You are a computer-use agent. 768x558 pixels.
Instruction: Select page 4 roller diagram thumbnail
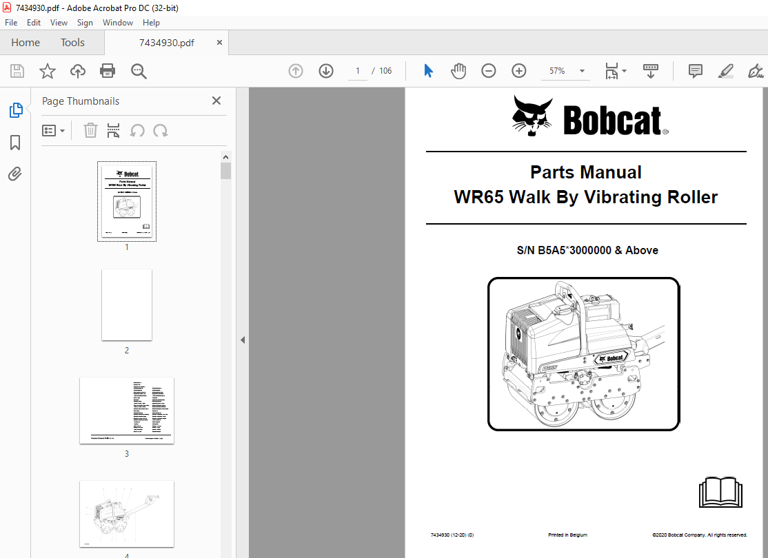tap(127, 514)
